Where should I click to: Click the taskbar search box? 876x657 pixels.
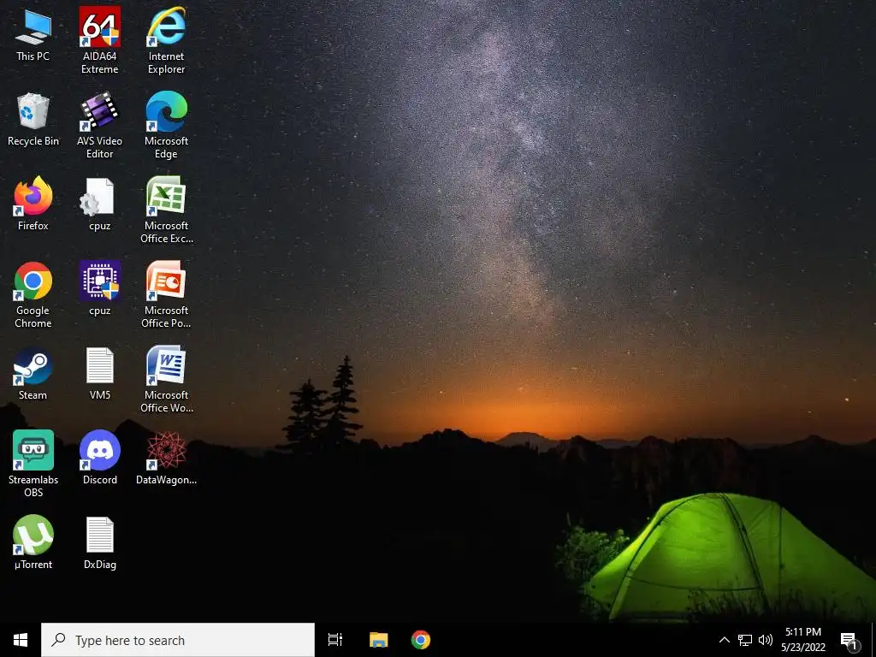(178, 640)
